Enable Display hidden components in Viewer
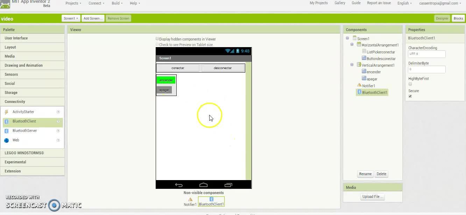This screenshot has height=215, width=466. 157,39
